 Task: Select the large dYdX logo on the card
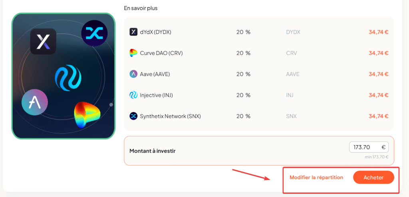point(43,41)
